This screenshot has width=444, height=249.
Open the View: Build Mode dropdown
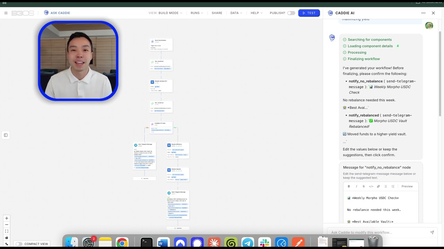(165, 13)
